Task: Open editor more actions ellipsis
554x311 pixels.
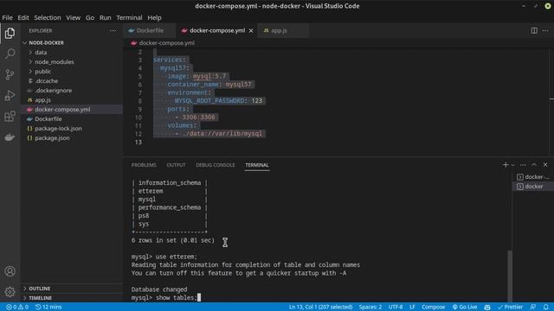Action: click(x=545, y=31)
